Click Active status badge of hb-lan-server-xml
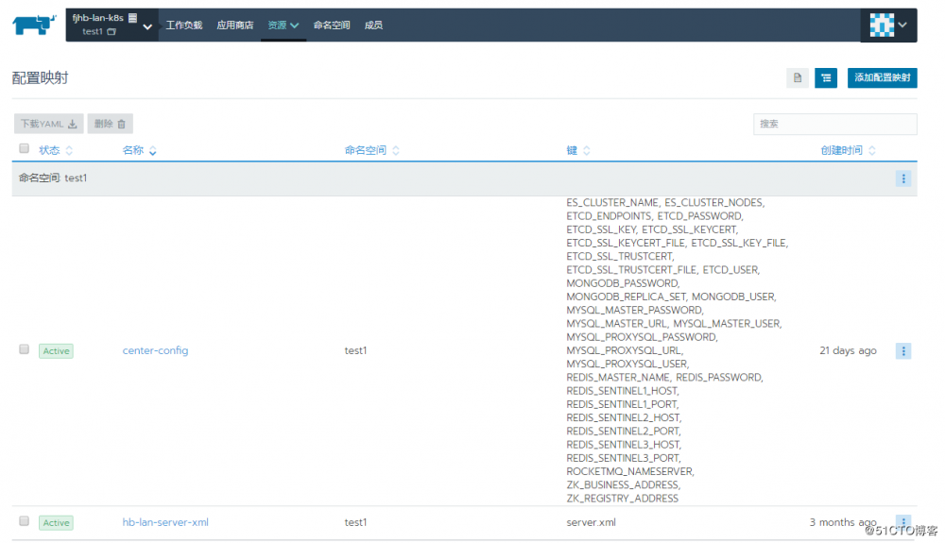 pos(56,523)
